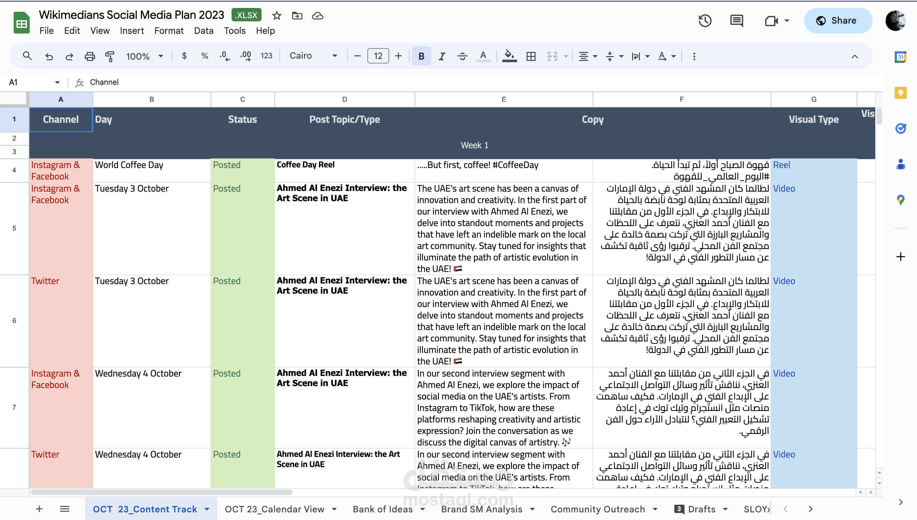Switch to OCT 23_Calendar View sheet
The width and height of the screenshot is (917, 520).
click(x=274, y=509)
